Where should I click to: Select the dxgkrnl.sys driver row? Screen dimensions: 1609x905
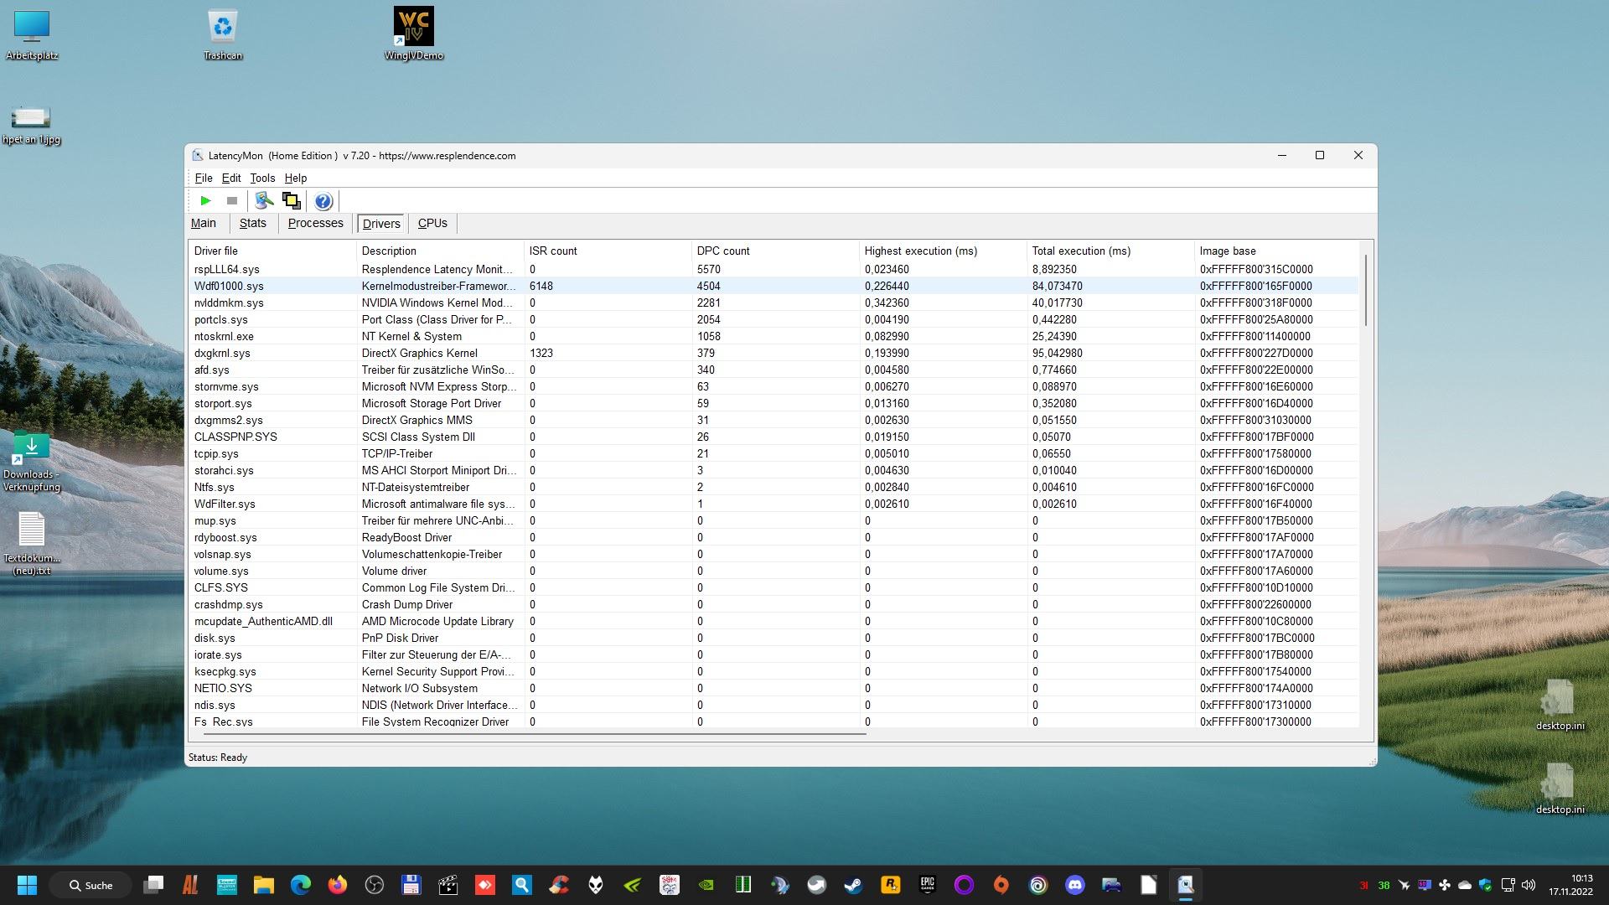click(774, 353)
